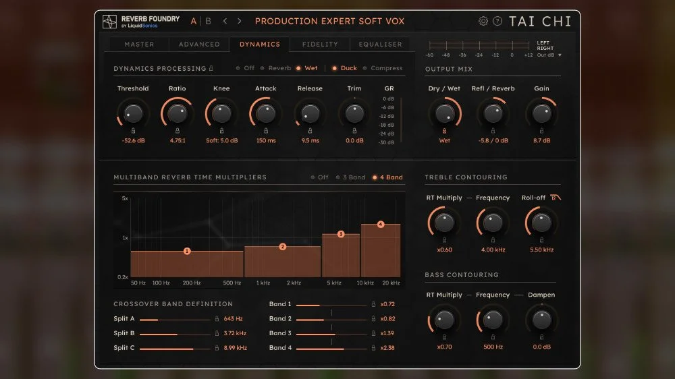This screenshot has width=675, height=379.
Task: Select Reverb dynamics processing mode
Action: pos(275,68)
